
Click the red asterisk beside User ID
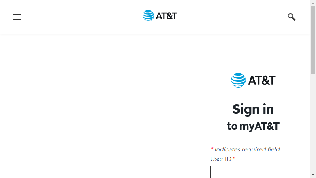coord(234,158)
